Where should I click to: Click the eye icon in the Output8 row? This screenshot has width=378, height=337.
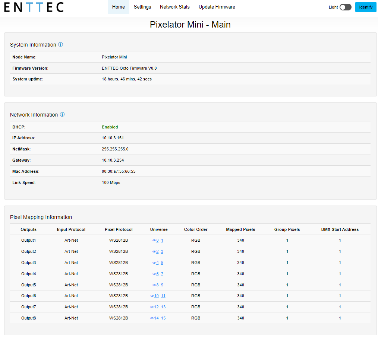(152, 318)
